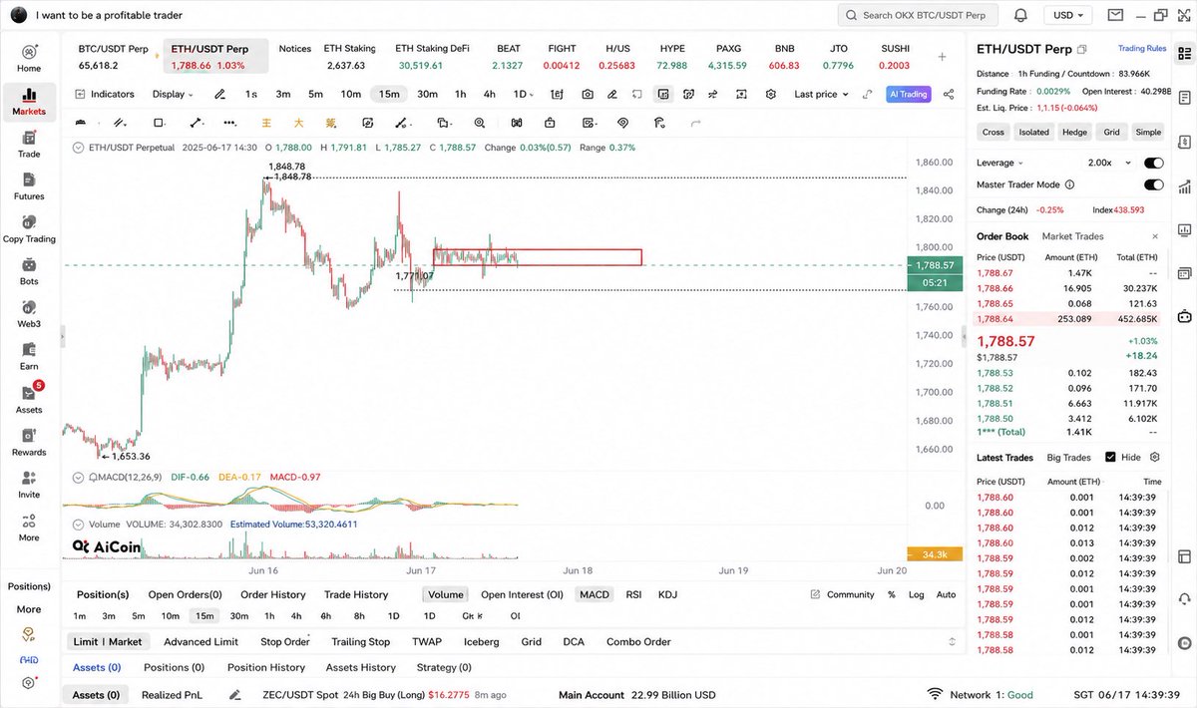Open the Earn sidebar section
The height and width of the screenshot is (708, 1197).
pyautogui.click(x=29, y=356)
